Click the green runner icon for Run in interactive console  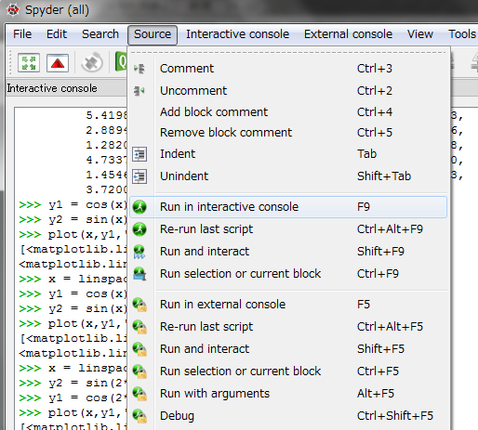tap(139, 207)
